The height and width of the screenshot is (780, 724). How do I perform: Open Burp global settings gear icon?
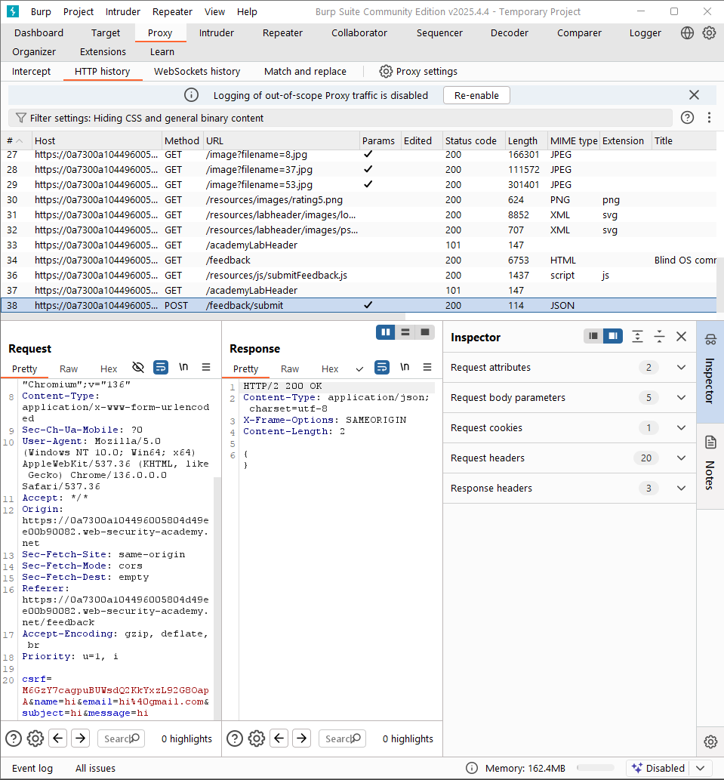click(x=709, y=32)
